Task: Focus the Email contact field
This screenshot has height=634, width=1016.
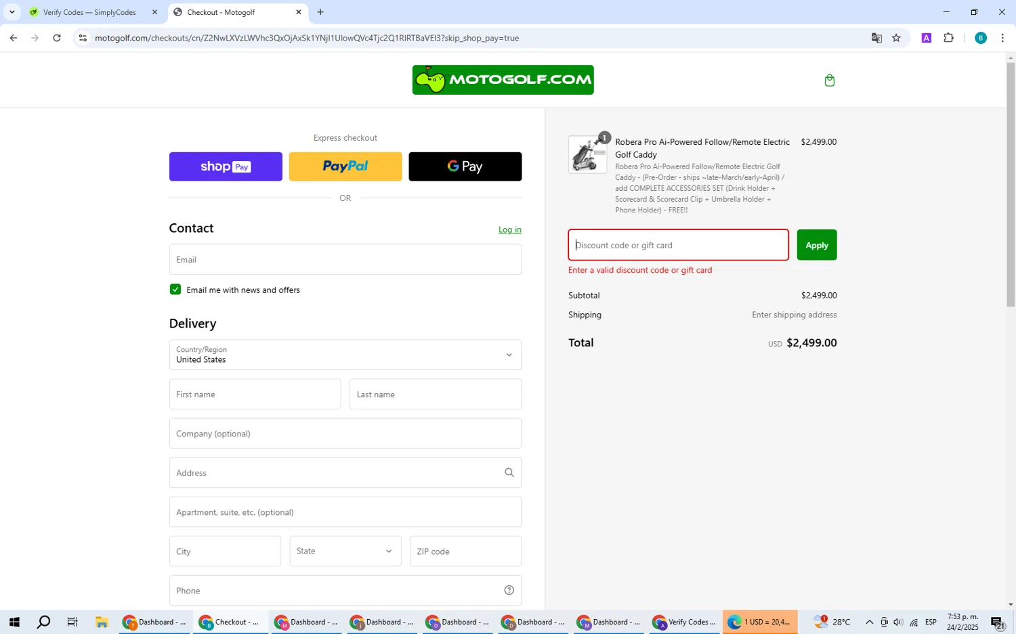Action: pos(345,260)
